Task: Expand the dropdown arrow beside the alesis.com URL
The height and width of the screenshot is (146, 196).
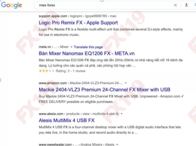Action: click(121, 114)
